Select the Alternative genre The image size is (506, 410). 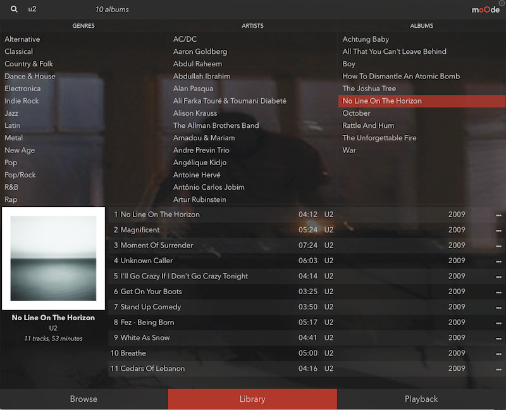(x=22, y=39)
